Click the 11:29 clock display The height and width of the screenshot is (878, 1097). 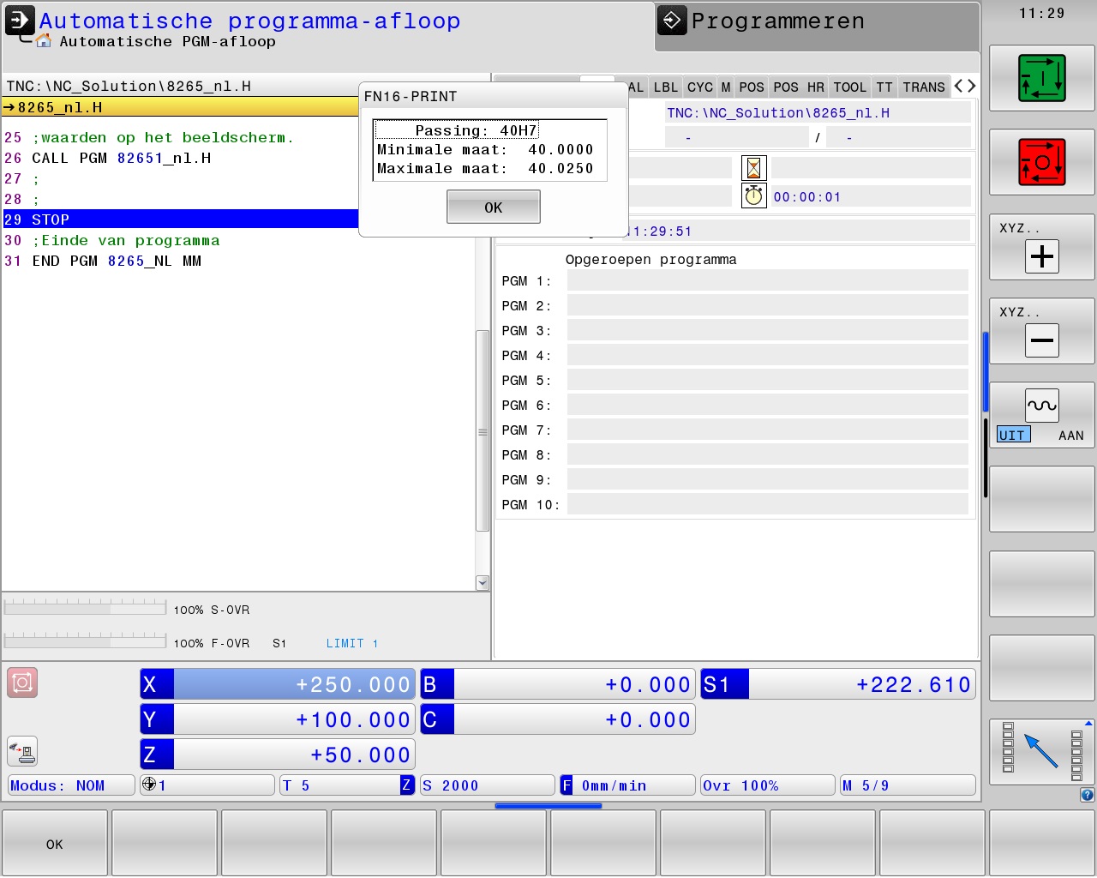1041,13
